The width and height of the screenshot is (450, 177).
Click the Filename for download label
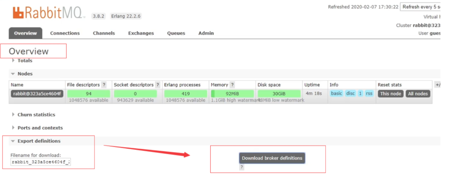(x=36, y=155)
